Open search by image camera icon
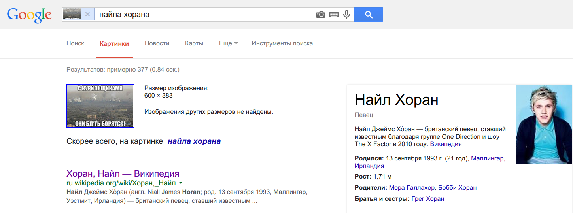This screenshot has height=213, width=573. [321, 15]
